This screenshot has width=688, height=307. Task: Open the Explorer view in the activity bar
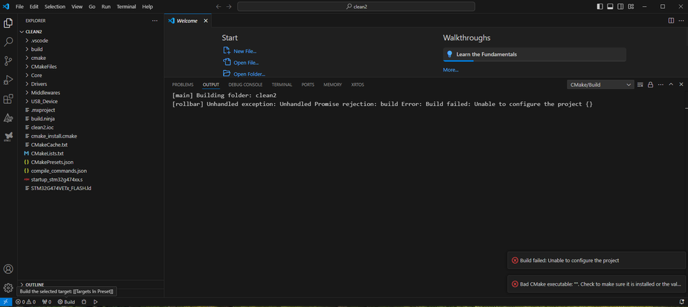pyautogui.click(x=8, y=23)
